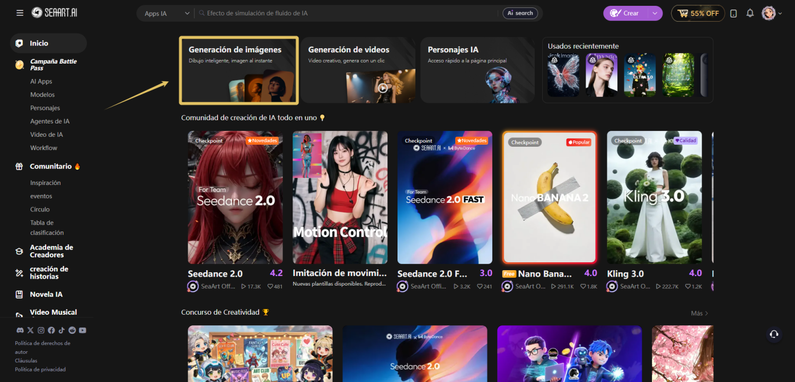Open the Seedance 2.0 red-haired elf card

click(x=235, y=198)
